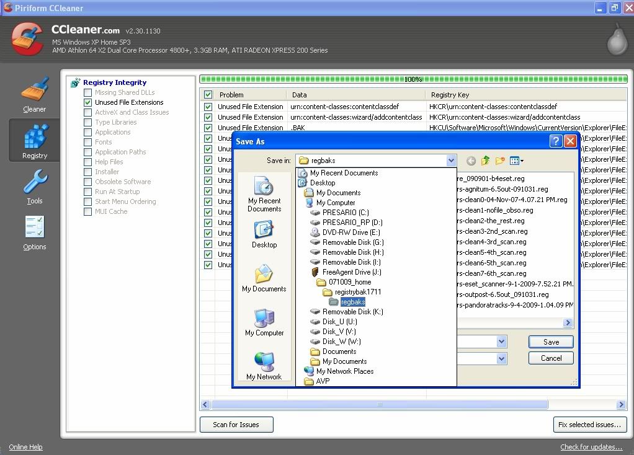The width and height of the screenshot is (634, 455).
Task: Click the back arrow in Save As toolbar
Action: coord(471,161)
